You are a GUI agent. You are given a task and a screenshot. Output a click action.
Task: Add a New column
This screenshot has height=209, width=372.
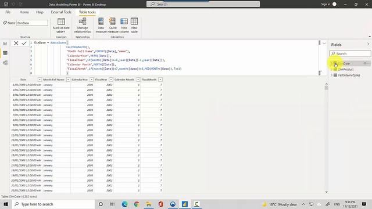(124, 26)
